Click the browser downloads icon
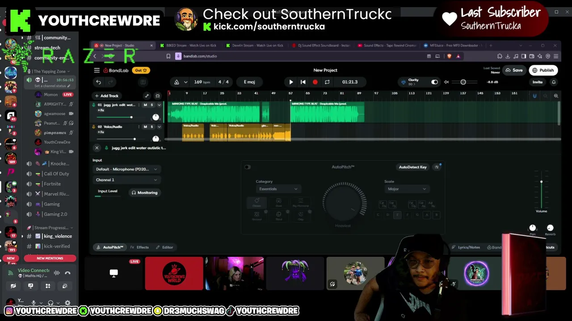572x321 pixels. pos(508,56)
